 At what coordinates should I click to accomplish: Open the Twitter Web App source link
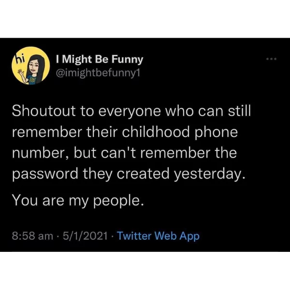[x=159, y=236]
